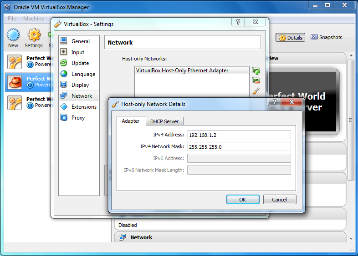
Task: Maximize the VirtualBox Manager window
Action: tap(327, 5)
